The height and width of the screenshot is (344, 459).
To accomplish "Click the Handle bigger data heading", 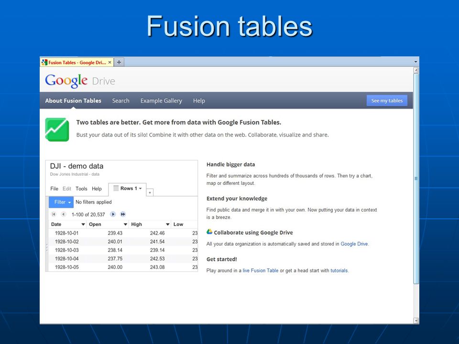I will [230, 164].
